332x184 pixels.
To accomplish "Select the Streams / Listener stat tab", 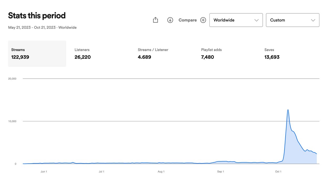I will point(164,53).
